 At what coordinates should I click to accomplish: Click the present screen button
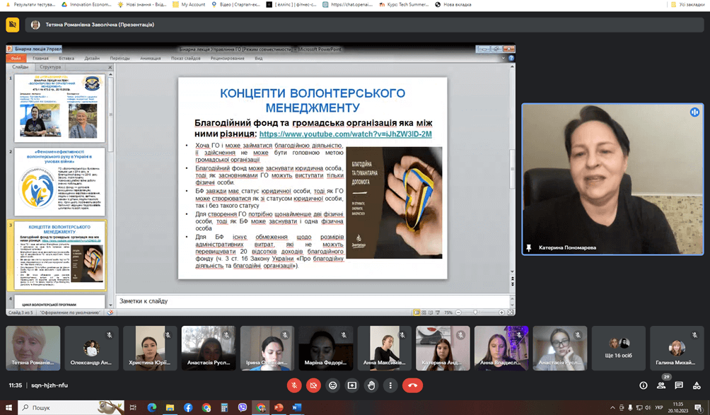pyautogui.click(x=352, y=385)
